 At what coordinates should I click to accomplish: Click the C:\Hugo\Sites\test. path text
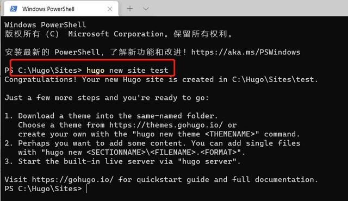point(275,79)
